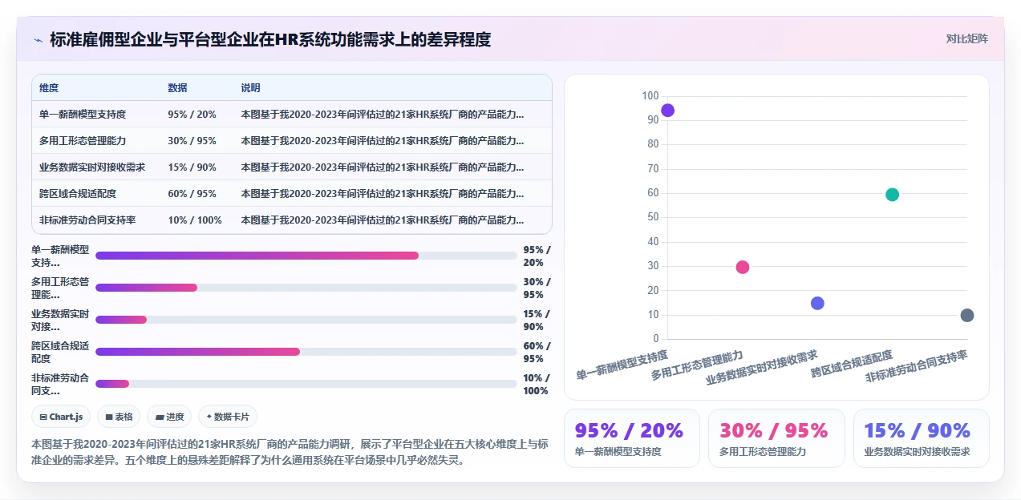Select table cell 跨区域合规适配度

tap(78, 194)
